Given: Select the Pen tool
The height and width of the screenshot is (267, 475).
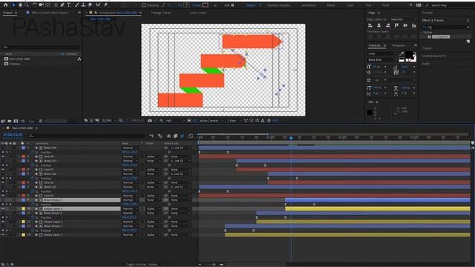Looking at the screenshot, I should coord(62,5).
